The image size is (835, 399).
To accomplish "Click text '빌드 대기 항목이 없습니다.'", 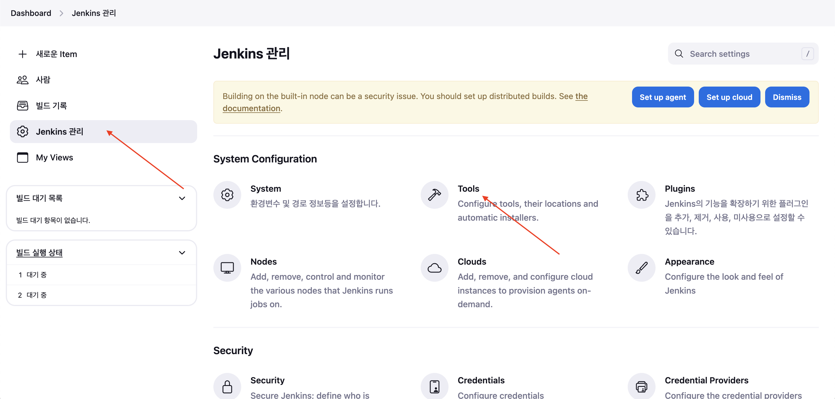I will pyautogui.click(x=53, y=220).
